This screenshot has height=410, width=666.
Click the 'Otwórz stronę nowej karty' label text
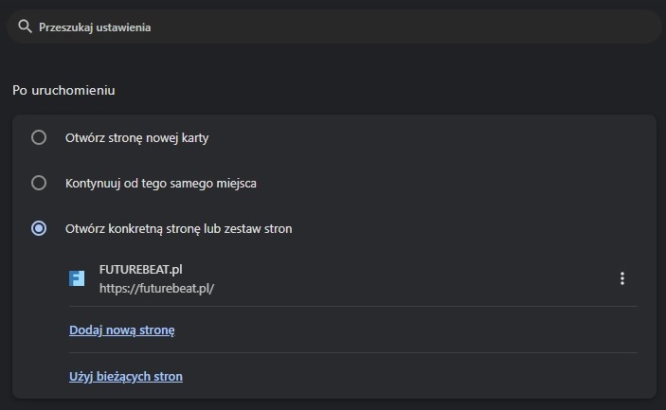click(136, 137)
